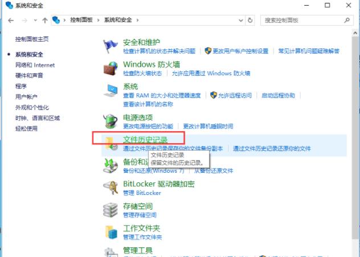Click 管理 BitLocker link
Image resolution: width=360 pixels, height=257 pixels.
[142, 193]
